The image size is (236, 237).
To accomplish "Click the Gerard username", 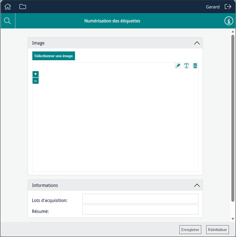I will tap(213, 7).
